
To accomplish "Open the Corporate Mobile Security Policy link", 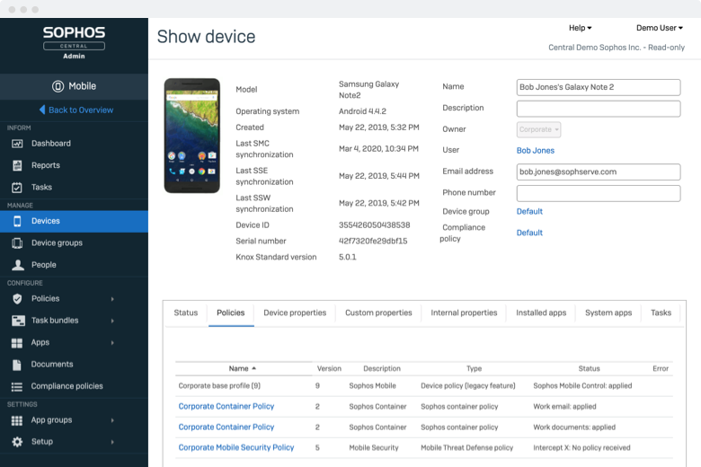I will [236, 447].
